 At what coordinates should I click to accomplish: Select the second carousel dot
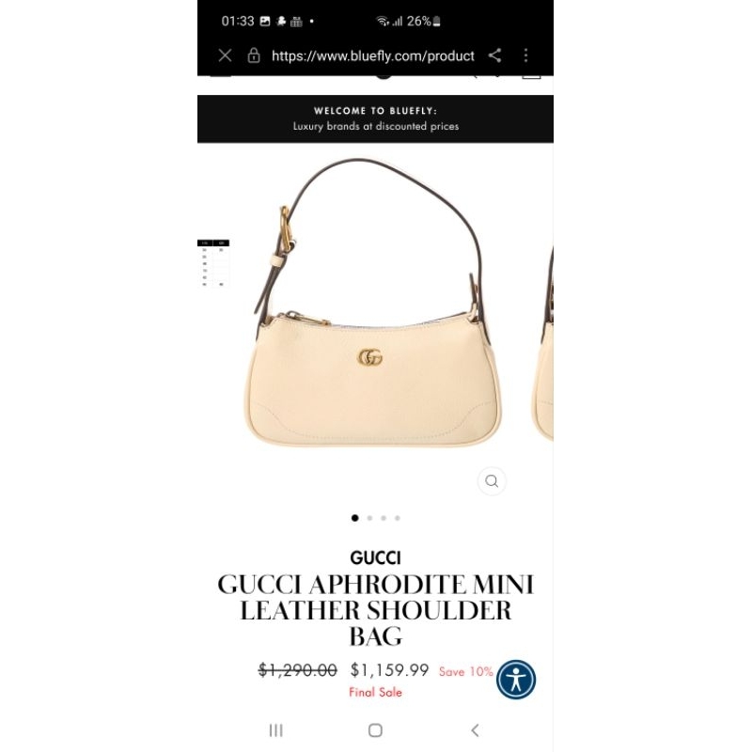(x=369, y=518)
